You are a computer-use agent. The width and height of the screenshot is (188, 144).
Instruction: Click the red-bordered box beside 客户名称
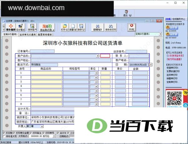tap(105, 56)
